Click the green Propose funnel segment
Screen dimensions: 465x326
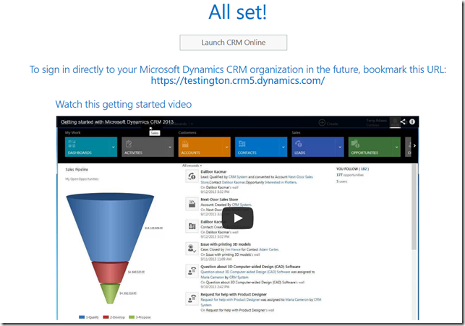pyautogui.click(x=110, y=293)
